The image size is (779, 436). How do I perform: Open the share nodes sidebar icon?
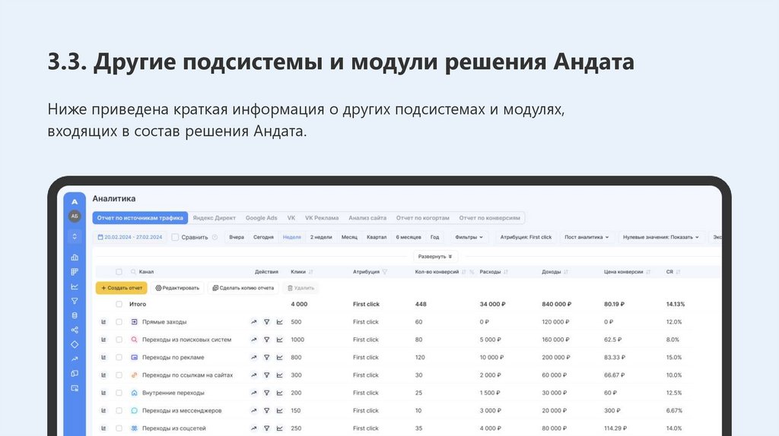(75, 330)
